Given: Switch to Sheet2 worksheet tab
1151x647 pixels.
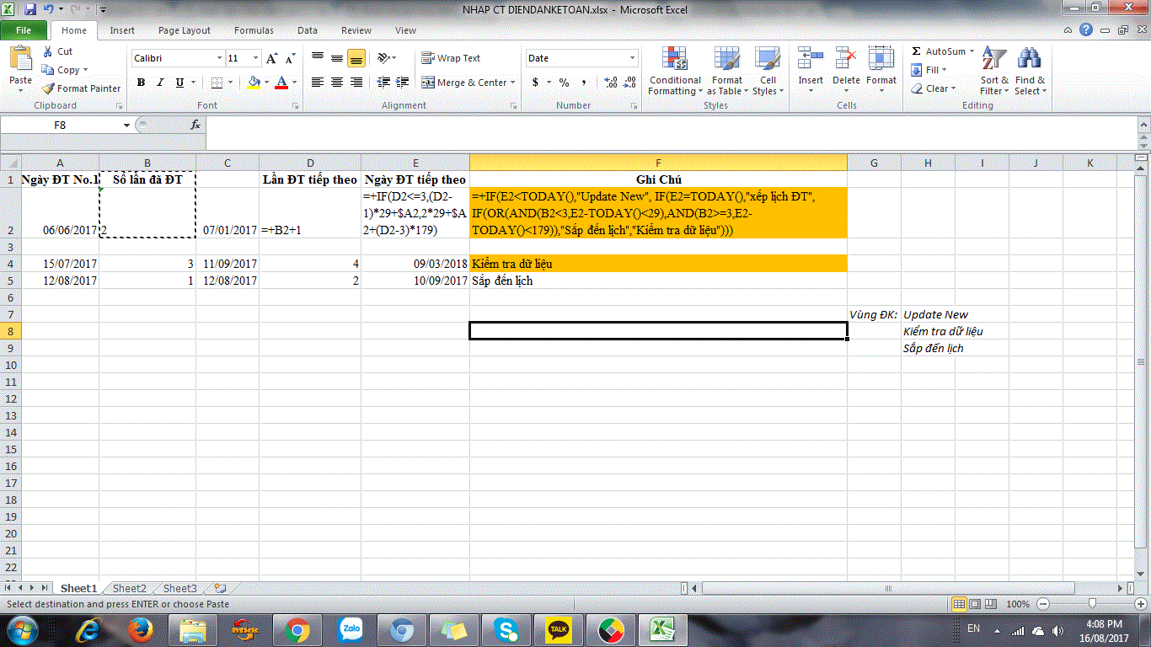Looking at the screenshot, I should [x=130, y=589].
